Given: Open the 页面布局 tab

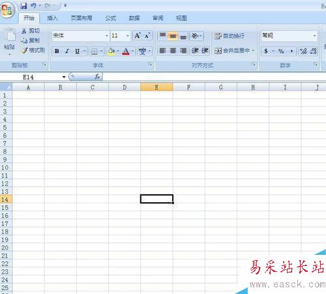Looking at the screenshot, I should 81,18.
